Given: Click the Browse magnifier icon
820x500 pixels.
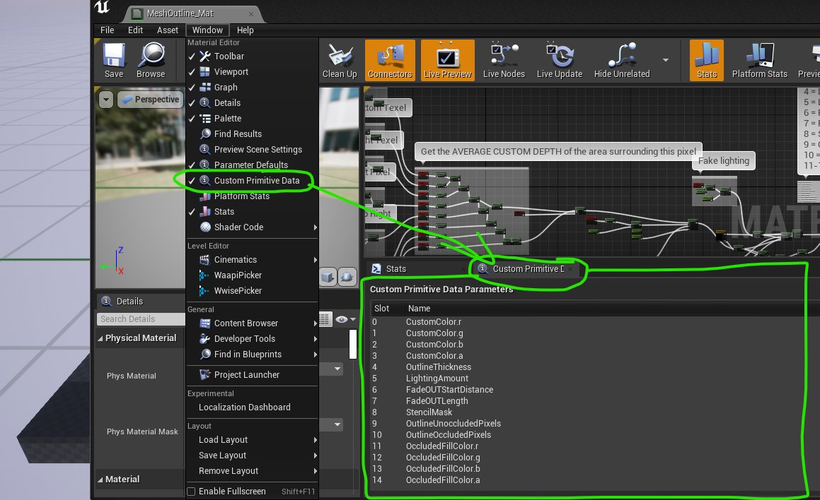Looking at the screenshot, I should (151, 61).
